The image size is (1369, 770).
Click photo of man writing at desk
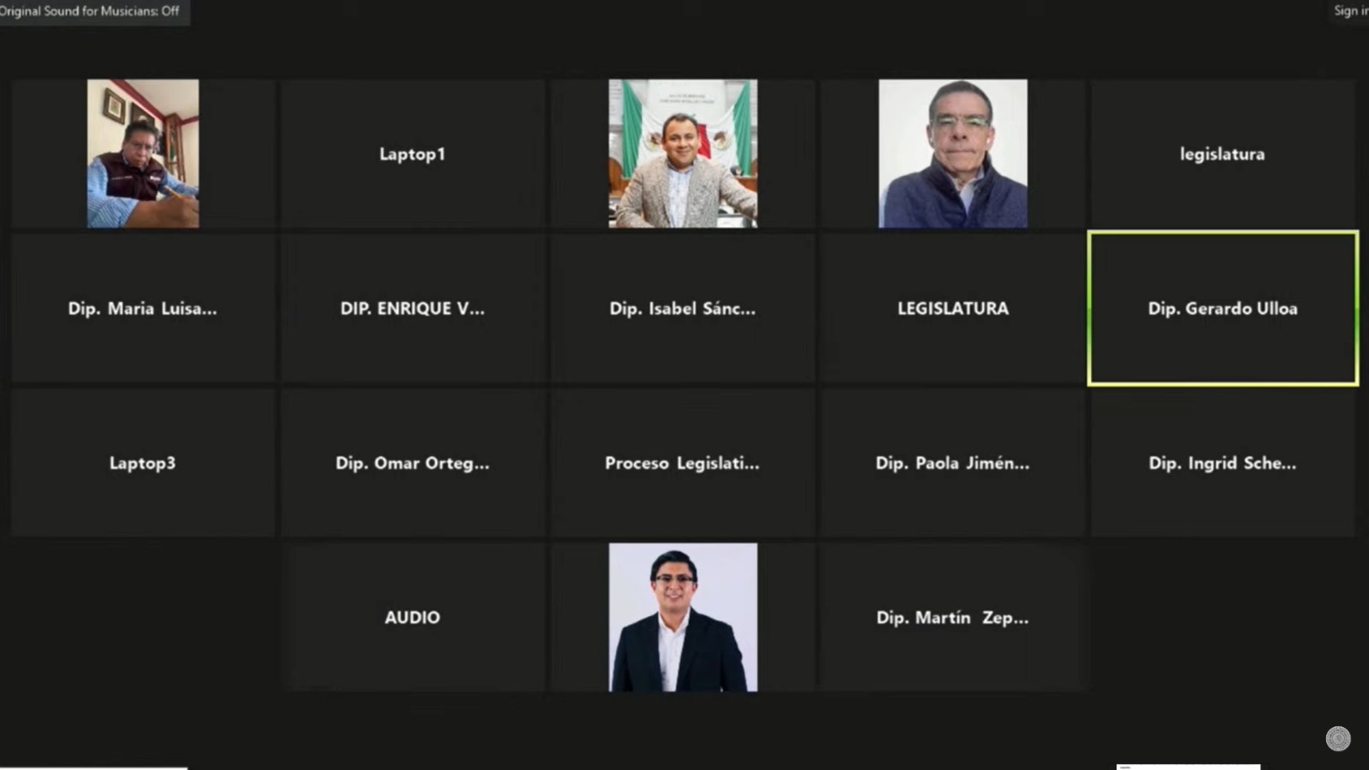143,154
